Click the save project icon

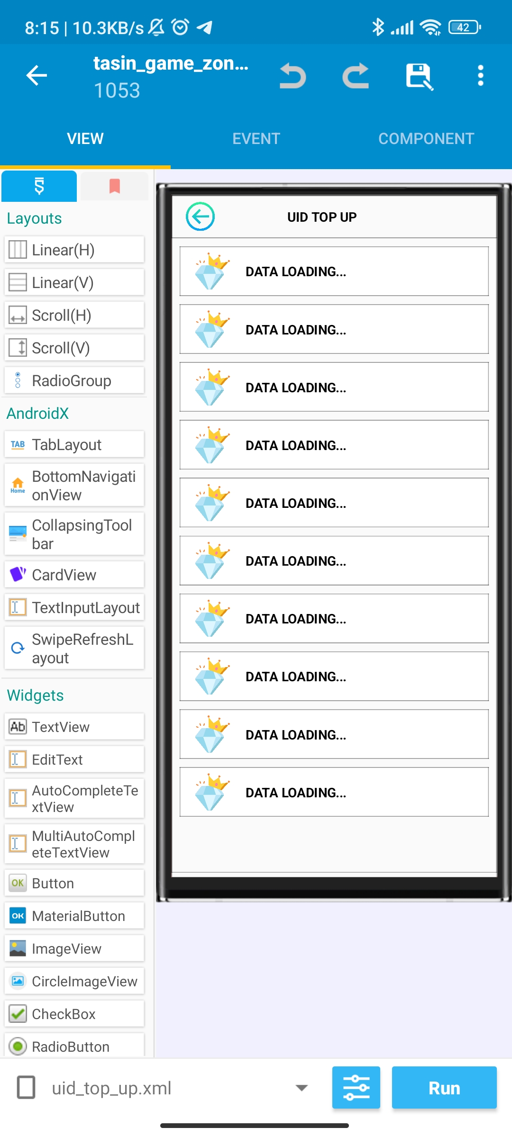pos(420,76)
